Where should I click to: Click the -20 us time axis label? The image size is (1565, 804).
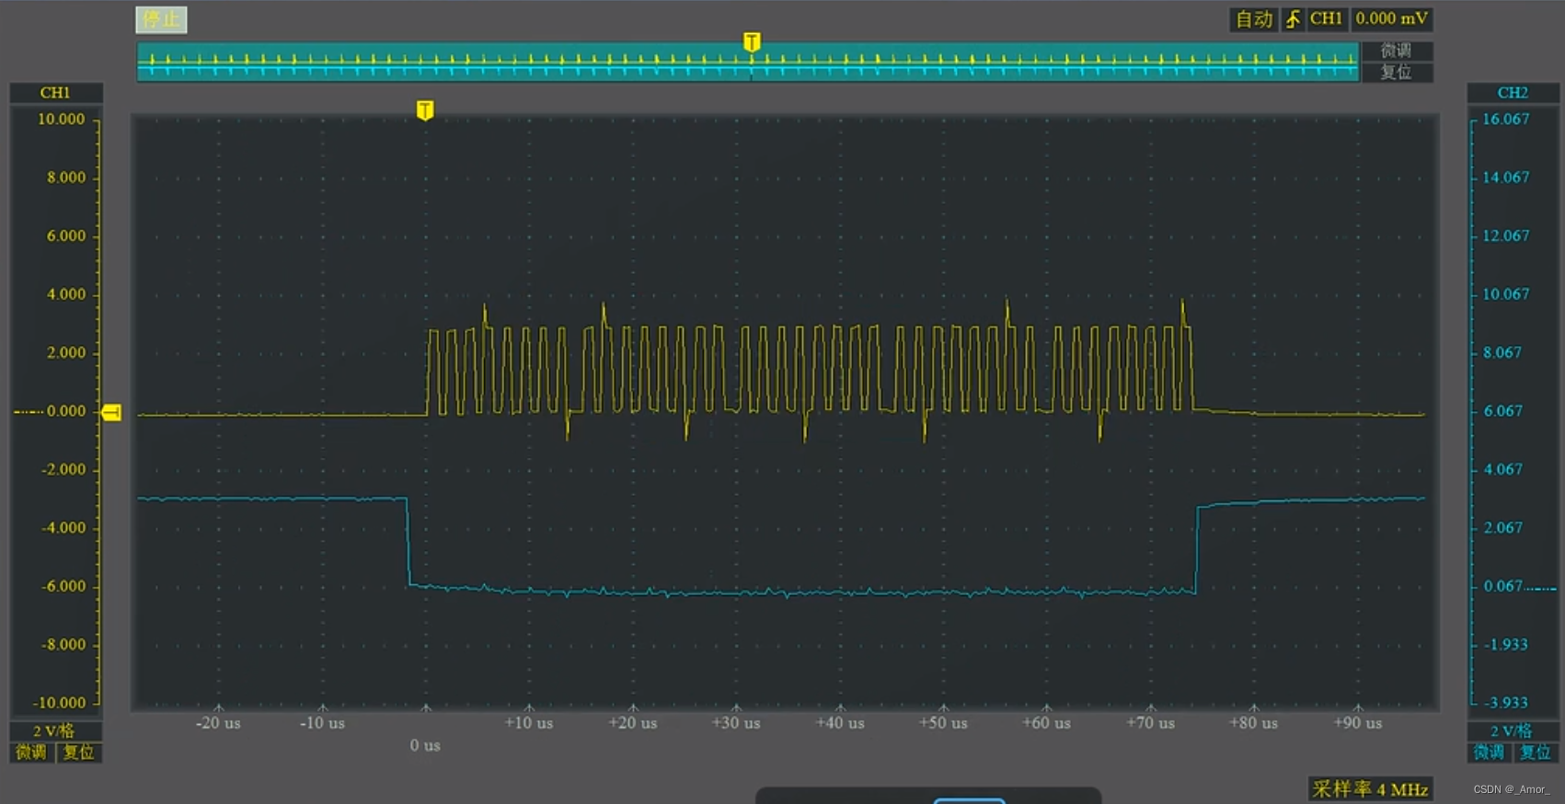[x=218, y=723]
